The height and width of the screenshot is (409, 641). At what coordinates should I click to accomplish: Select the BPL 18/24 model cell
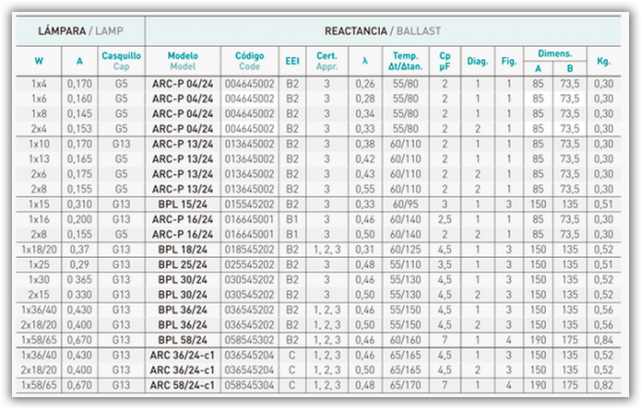tap(183, 248)
